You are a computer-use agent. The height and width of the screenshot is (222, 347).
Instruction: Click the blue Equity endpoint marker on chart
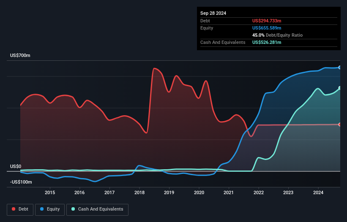[x=340, y=68]
